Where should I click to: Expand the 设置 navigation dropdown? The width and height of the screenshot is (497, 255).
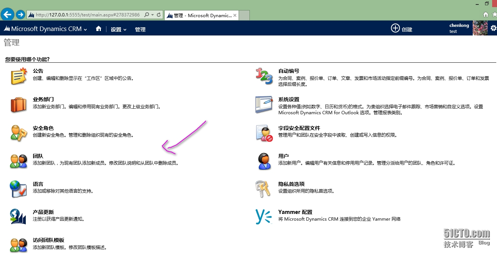pyautogui.click(x=125, y=29)
